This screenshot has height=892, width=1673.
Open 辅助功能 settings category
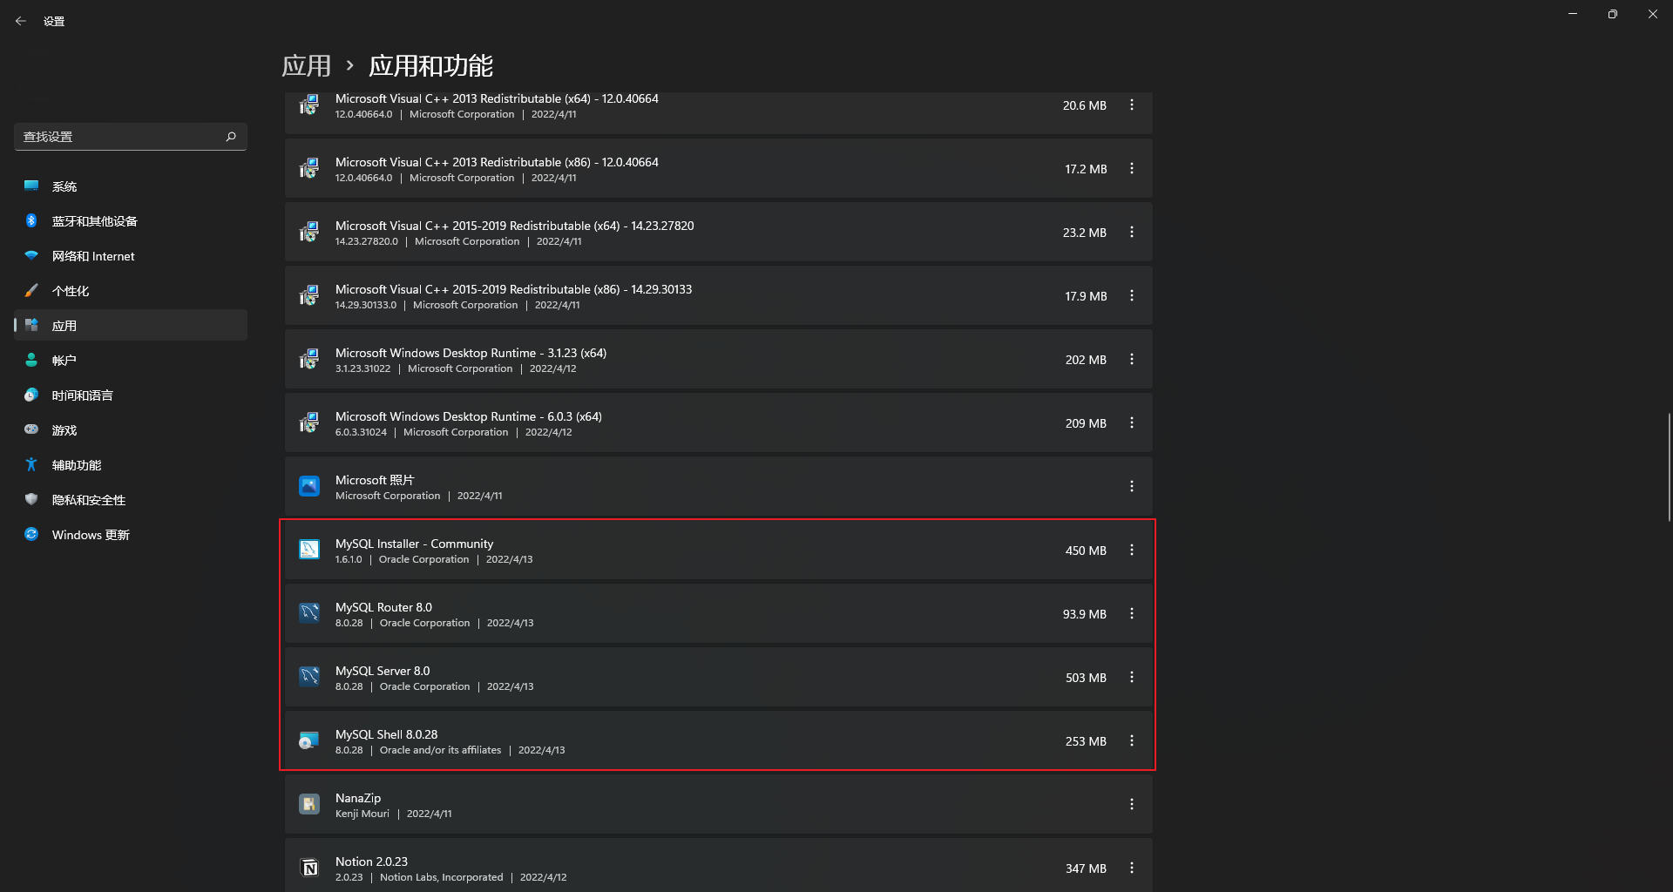131,465
